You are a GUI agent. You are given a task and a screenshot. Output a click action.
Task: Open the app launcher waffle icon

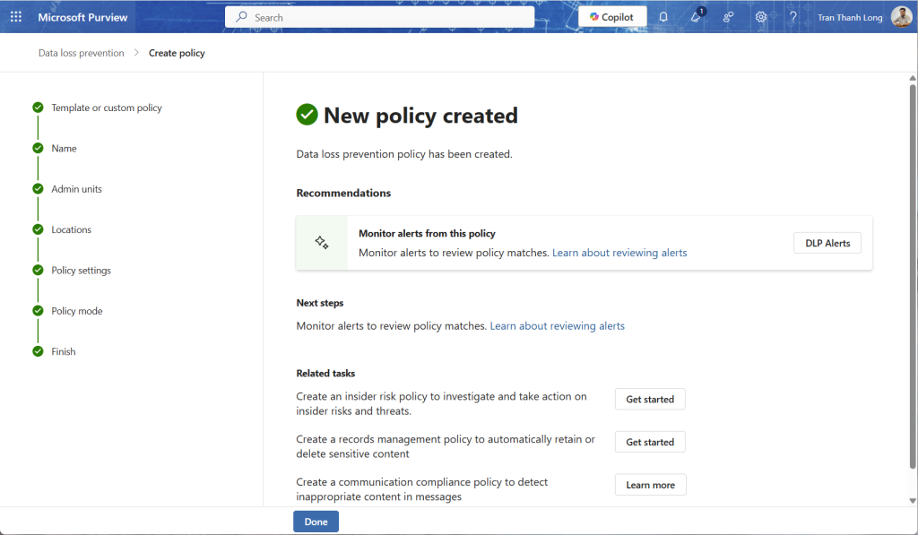point(16,17)
